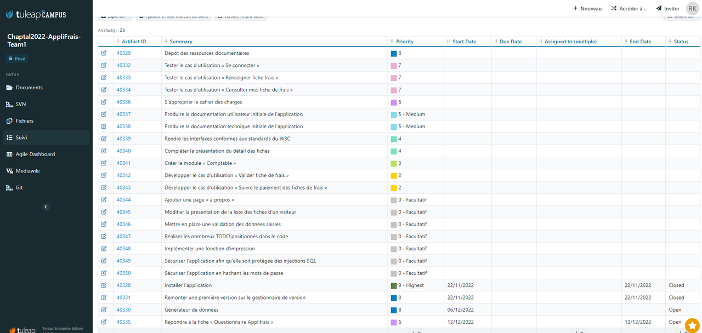Click summary 'Créer le module « Comptable »'

[x=200, y=163]
